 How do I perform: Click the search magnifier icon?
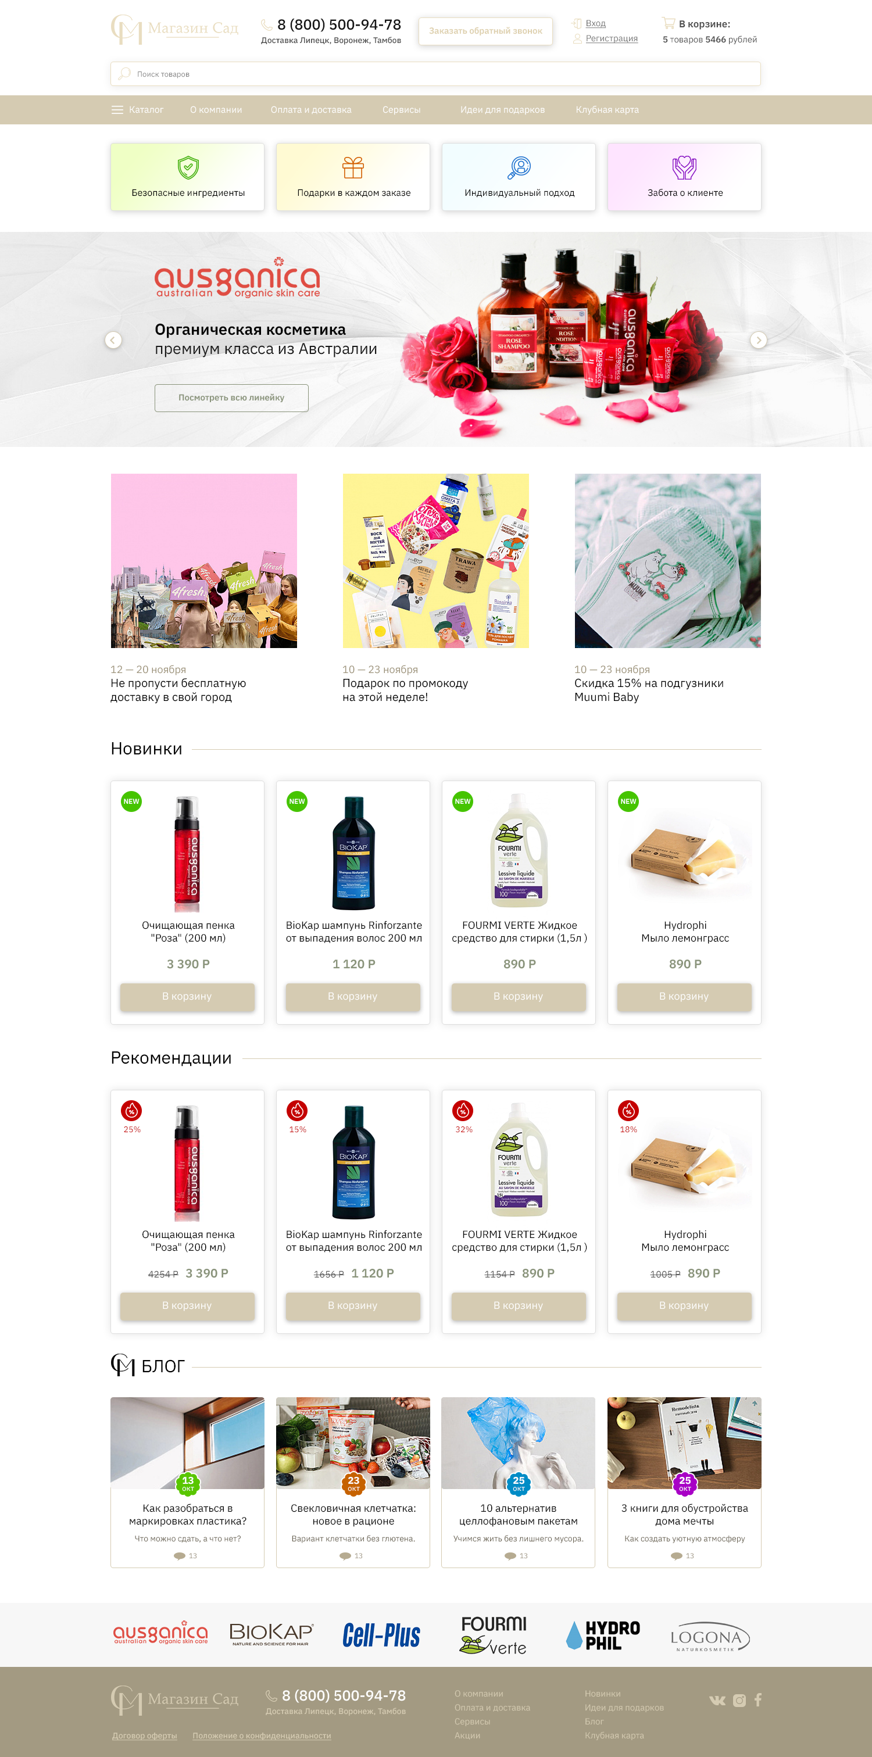[124, 74]
